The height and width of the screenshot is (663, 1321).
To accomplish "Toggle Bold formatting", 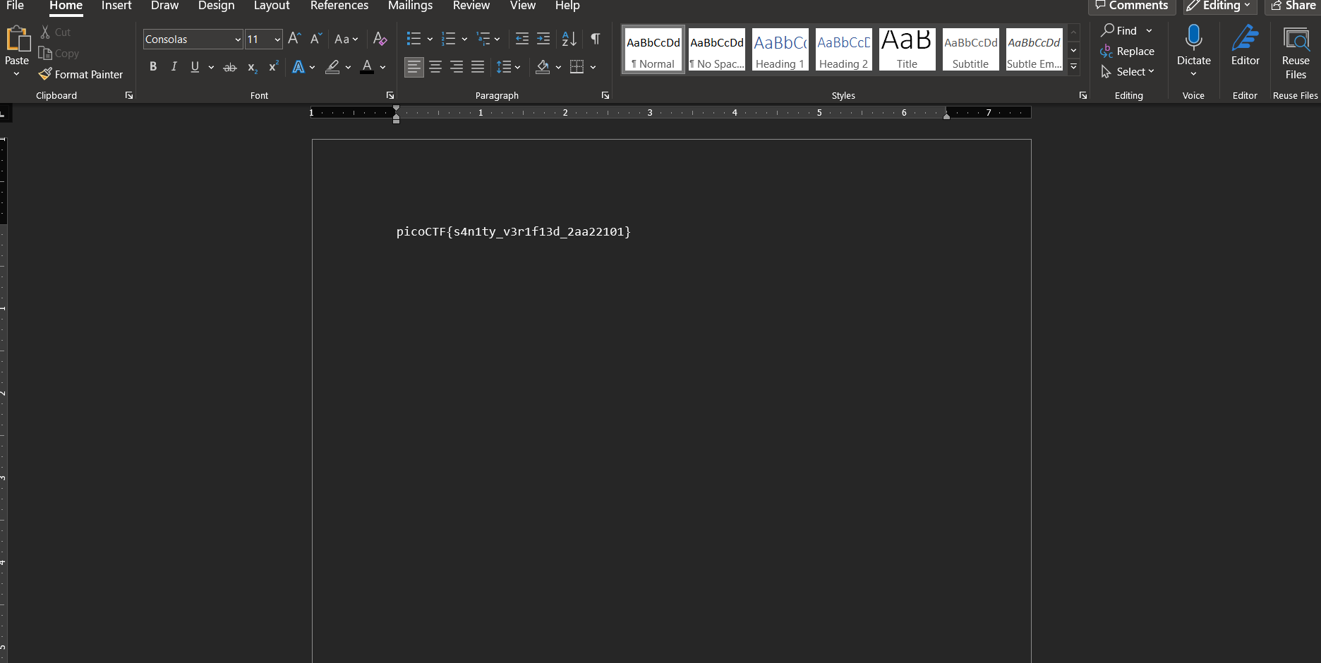I will pyautogui.click(x=153, y=67).
